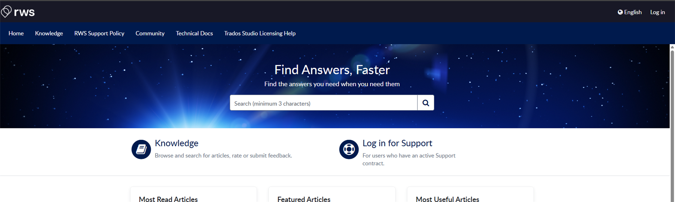The height and width of the screenshot is (202, 675).
Task: Click the page's vertical scrollbar
Action: pos(672,123)
